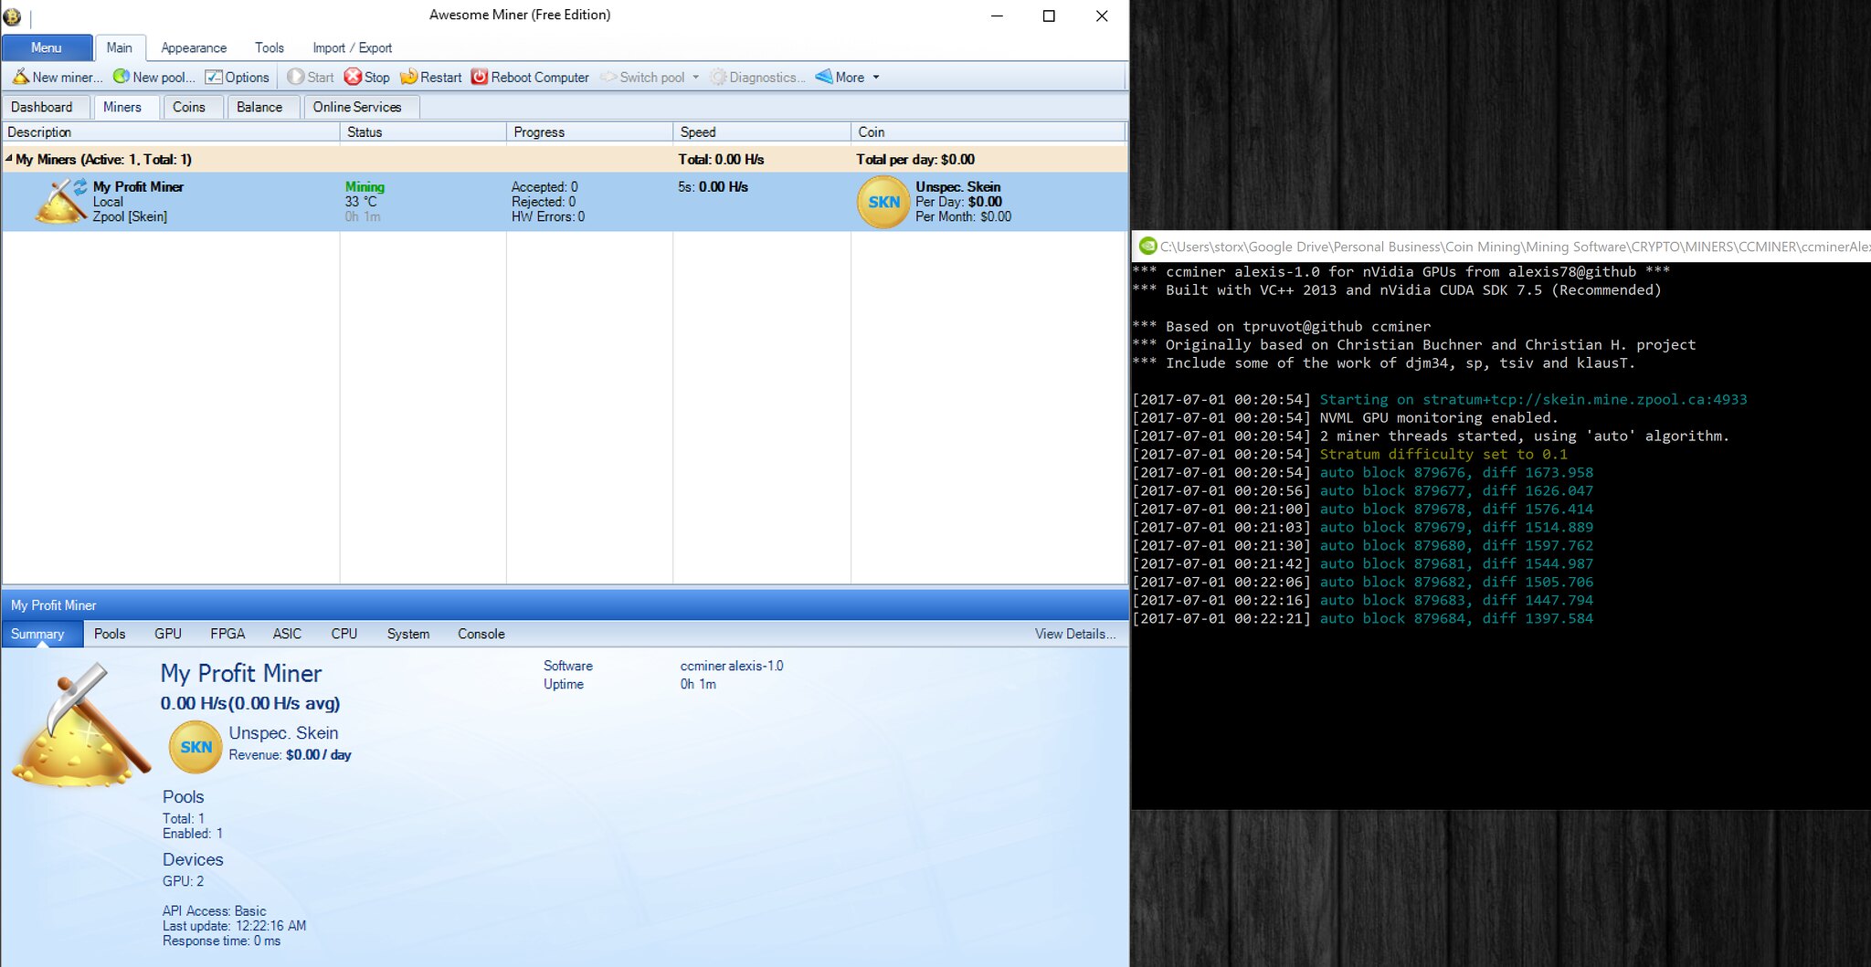This screenshot has width=1871, height=967.
Task: Click the 'Total per day: $0.00' text
Action: [915, 159]
